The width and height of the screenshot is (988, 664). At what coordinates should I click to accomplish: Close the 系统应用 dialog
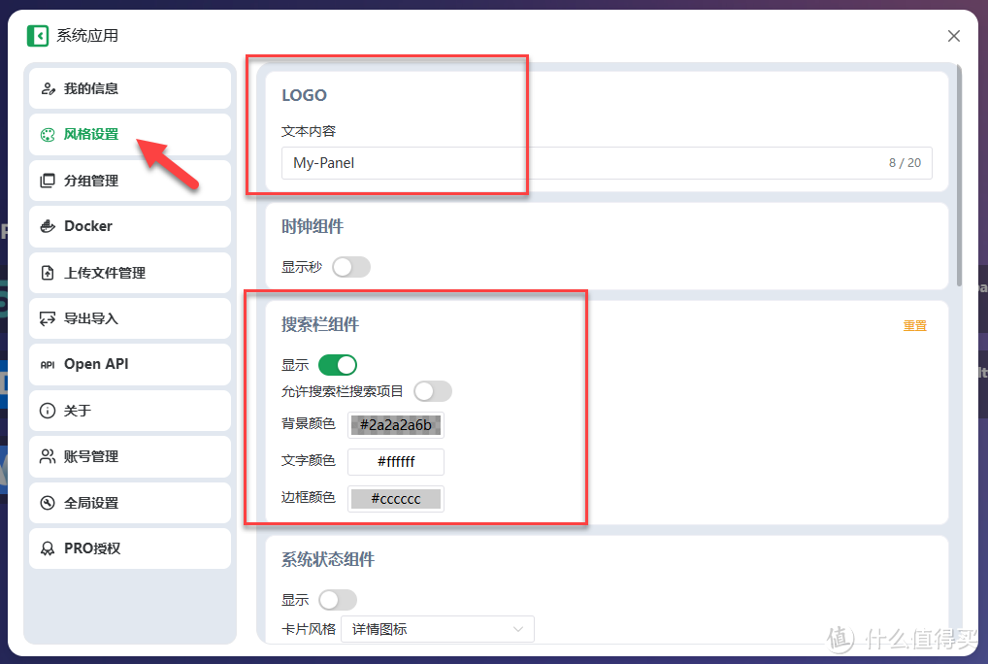[954, 36]
